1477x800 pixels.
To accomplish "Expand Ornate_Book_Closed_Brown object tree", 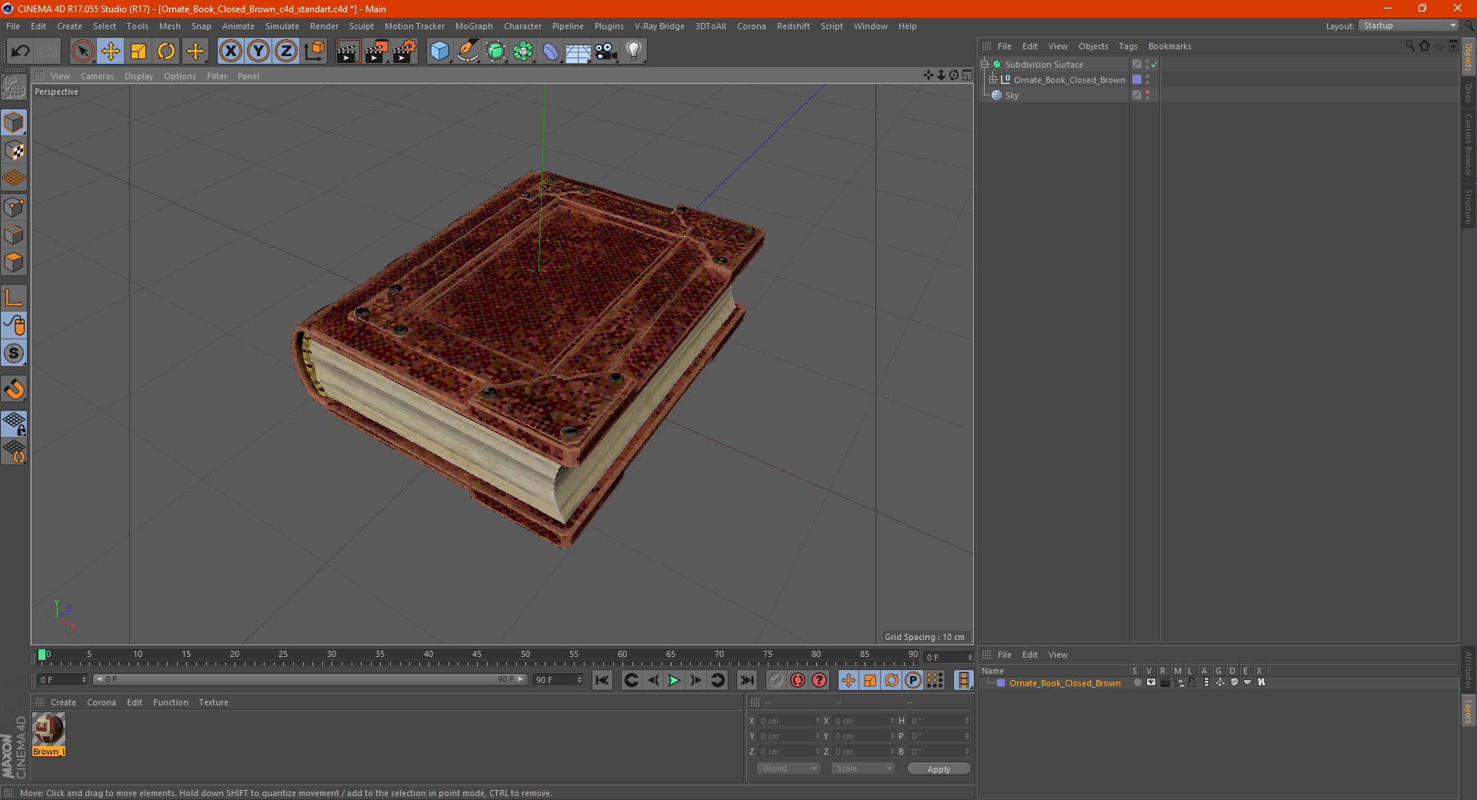I will pyautogui.click(x=993, y=79).
